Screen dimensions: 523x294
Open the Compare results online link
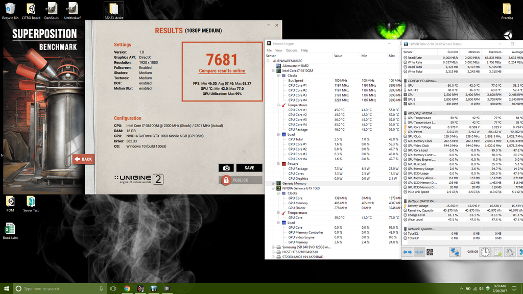(222, 70)
